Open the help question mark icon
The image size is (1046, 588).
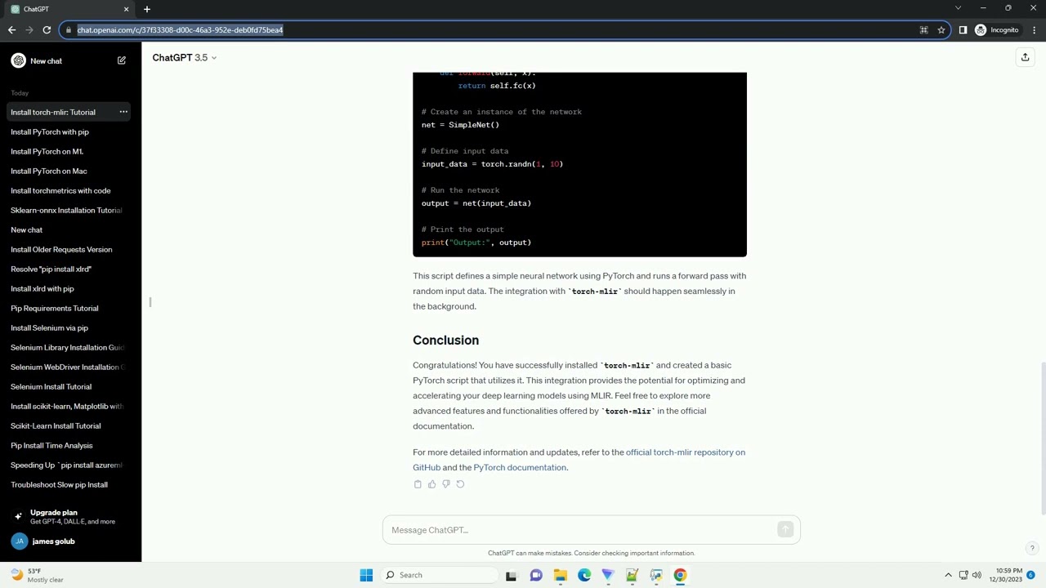pos(1032,548)
